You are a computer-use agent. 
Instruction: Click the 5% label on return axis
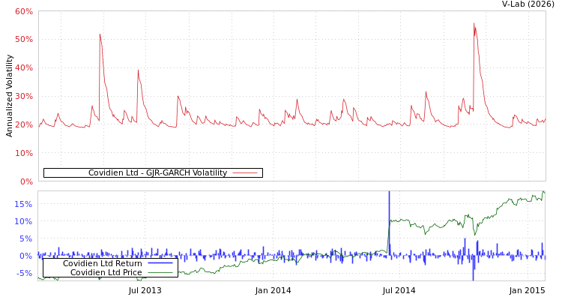click(x=25, y=238)
